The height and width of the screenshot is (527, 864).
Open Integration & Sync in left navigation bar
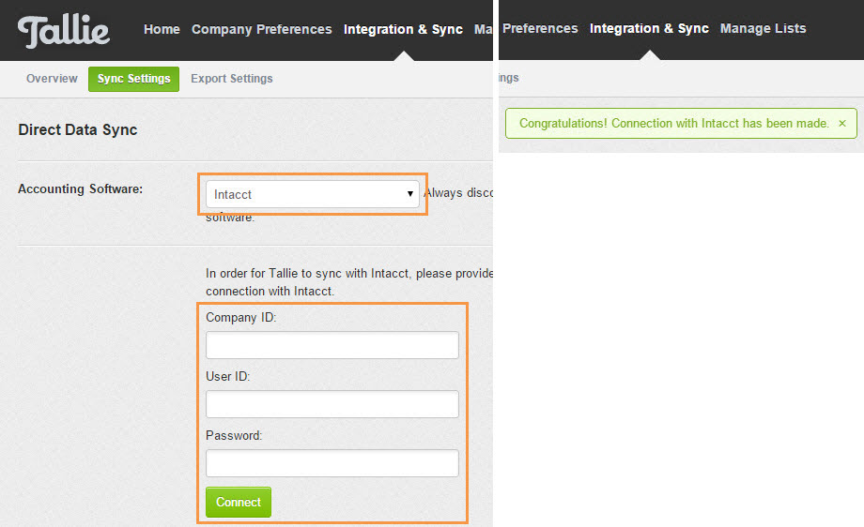[403, 29]
